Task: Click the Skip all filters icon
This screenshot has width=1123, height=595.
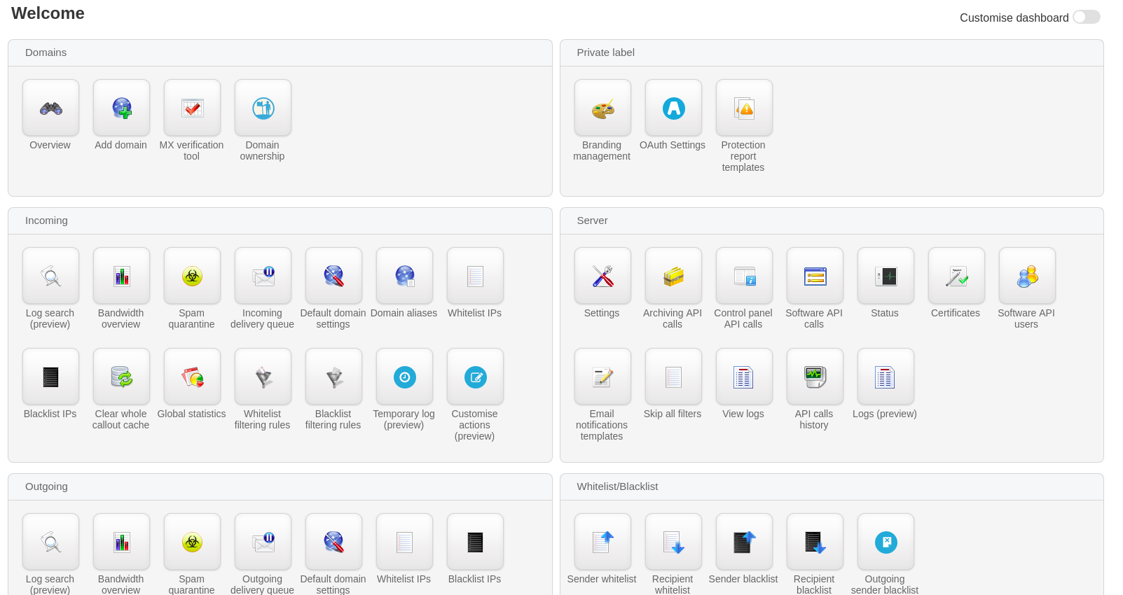Action: (673, 377)
